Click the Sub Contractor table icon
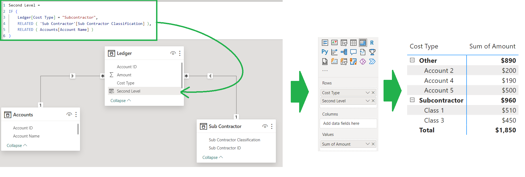 203,126
